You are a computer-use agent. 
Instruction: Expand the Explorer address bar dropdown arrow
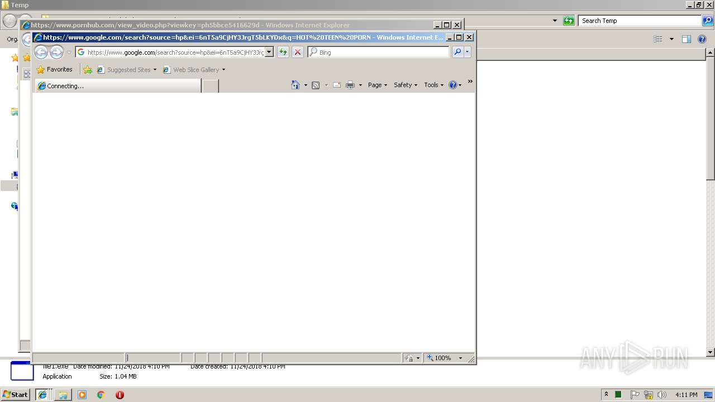[x=555, y=21]
